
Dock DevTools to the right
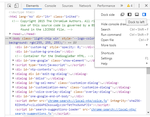click(x=144, y=14)
